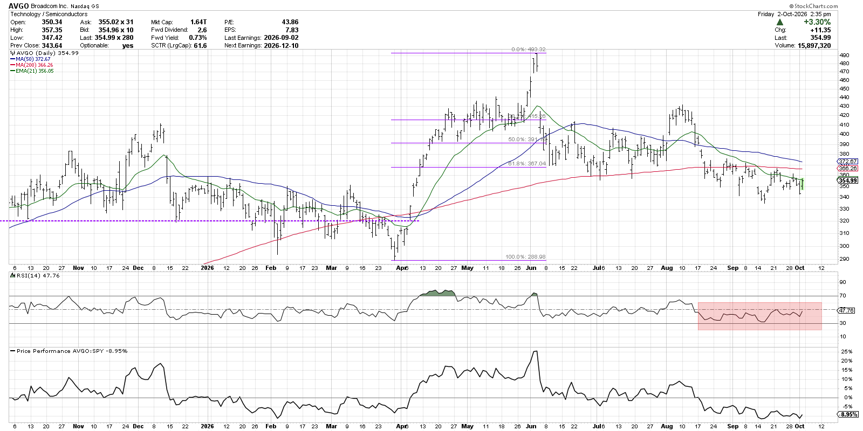Image resolution: width=863 pixels, height=431 pixels.
Task: Click the Optionable value yes
Action: coord(128,46)
